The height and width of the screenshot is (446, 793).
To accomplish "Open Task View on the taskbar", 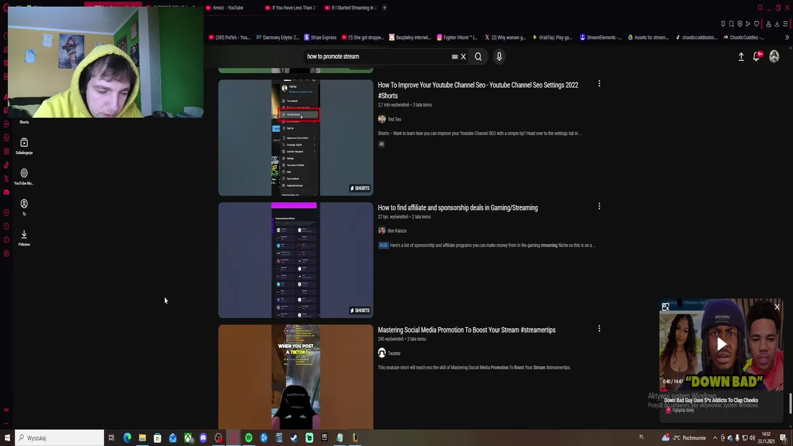I will (112, 438).
